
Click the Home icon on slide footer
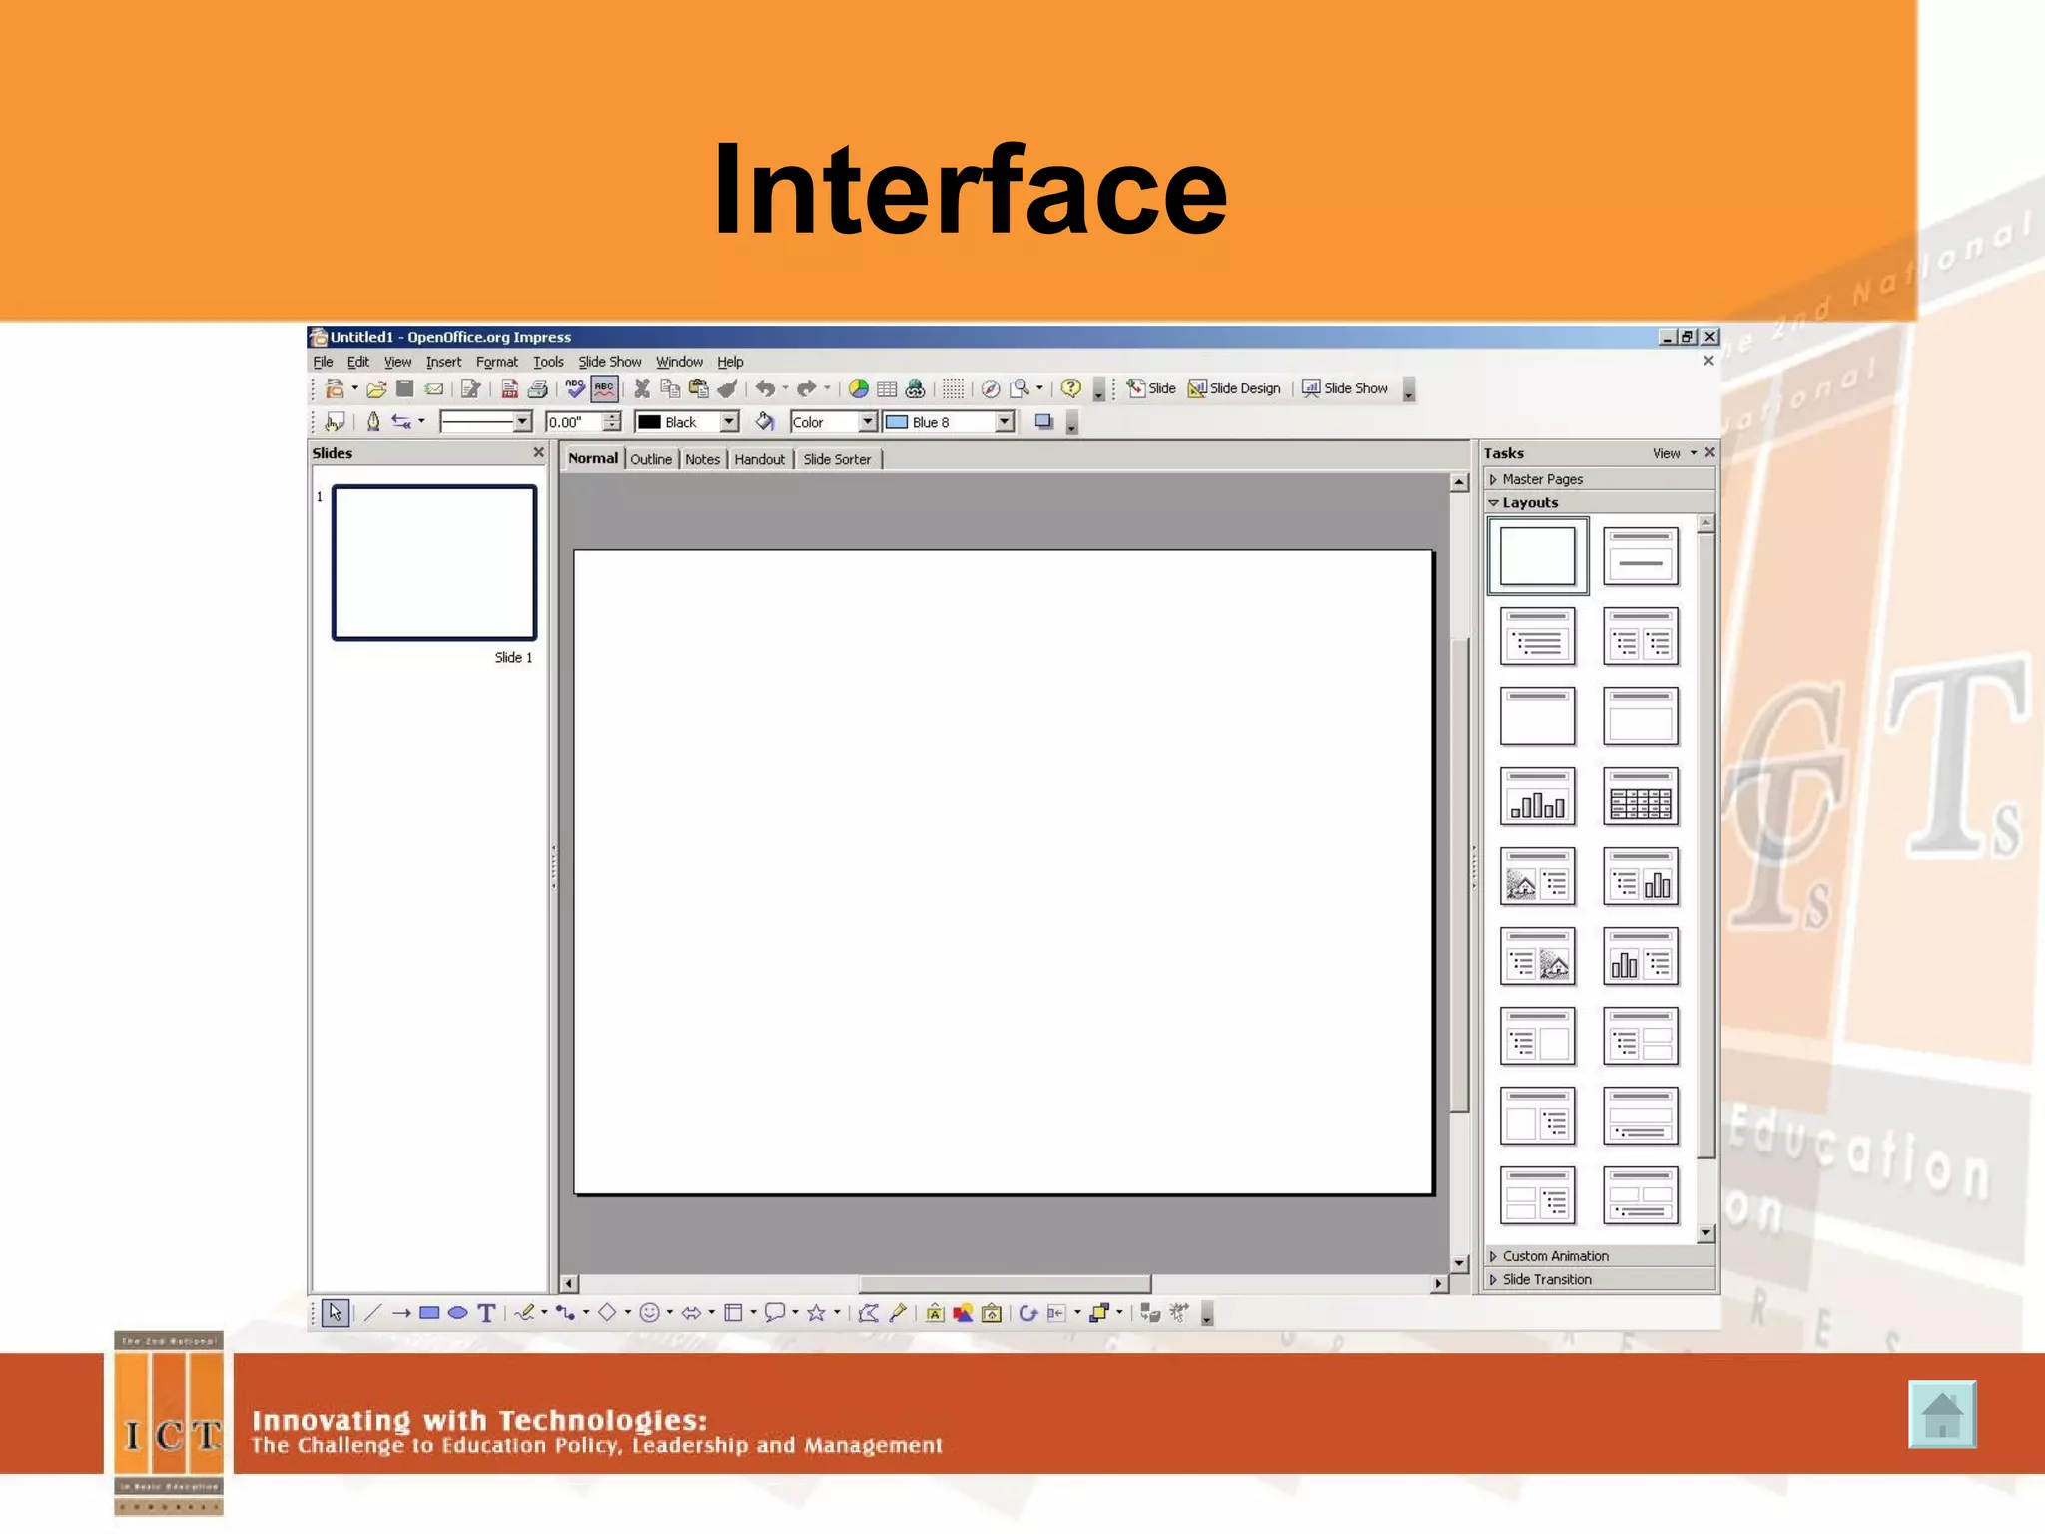tap(1941, 1414)
